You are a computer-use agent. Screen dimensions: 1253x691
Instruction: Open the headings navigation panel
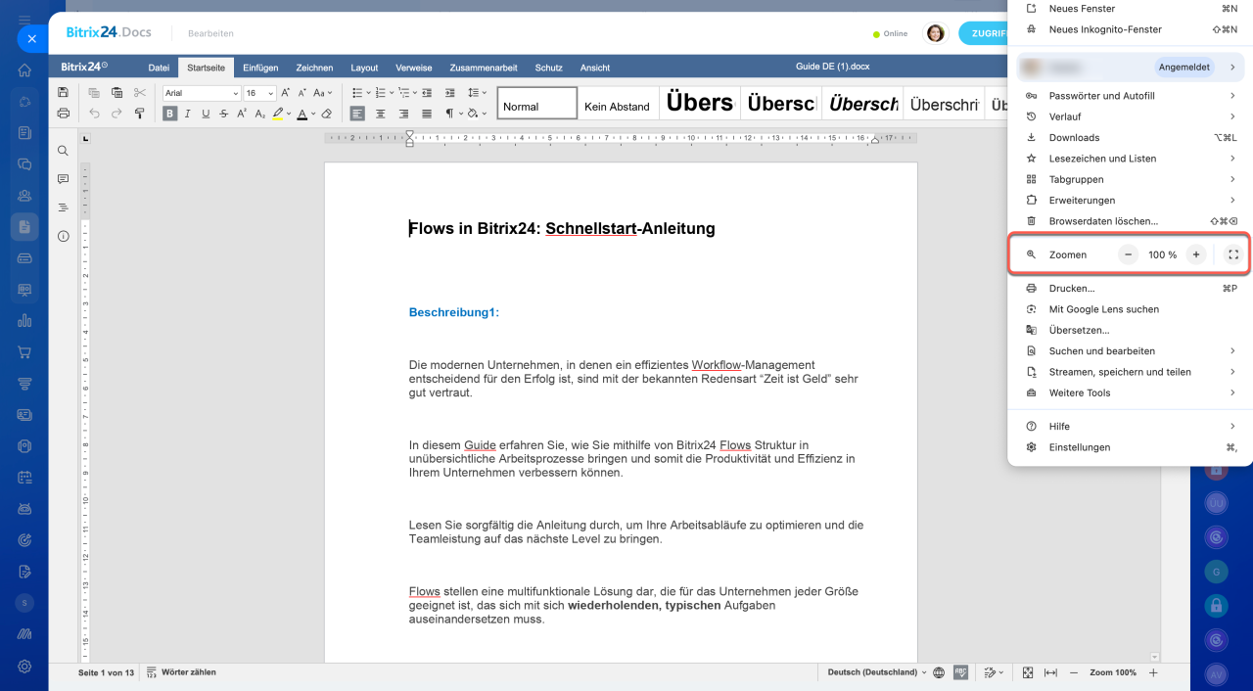(63, 207)
